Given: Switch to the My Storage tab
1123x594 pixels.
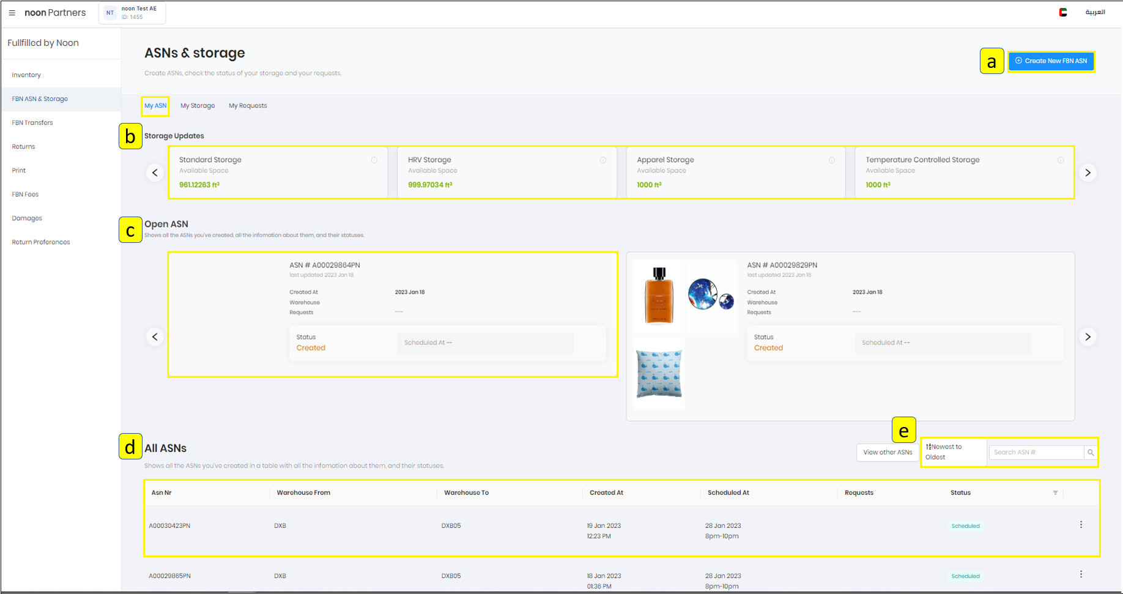Looking at the screenshot, I should tap(198, 106).
